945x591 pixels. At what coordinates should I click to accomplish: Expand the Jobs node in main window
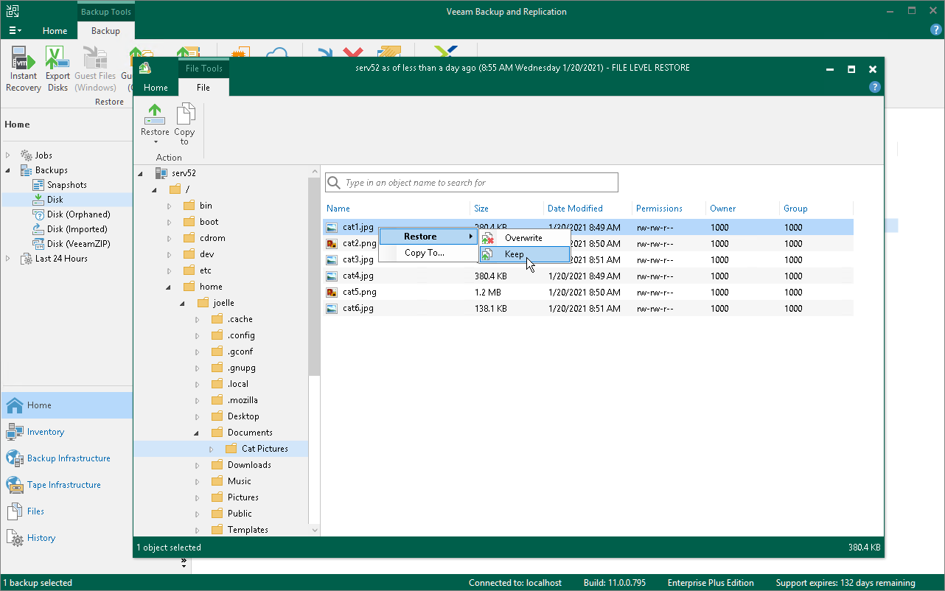9,155
